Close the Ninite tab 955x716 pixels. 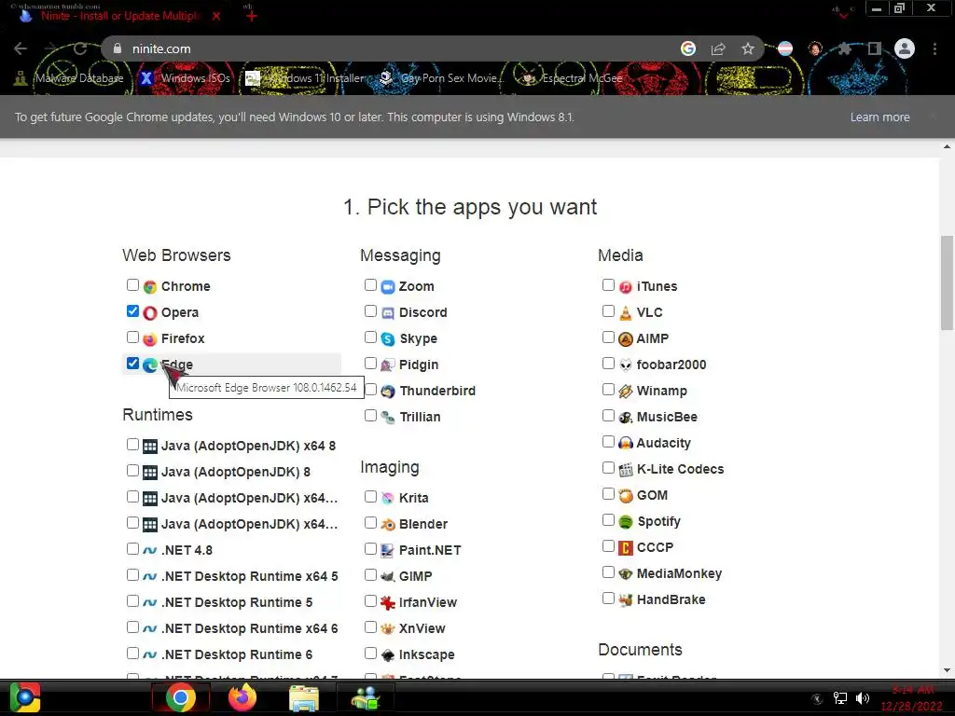pos(216,16)
